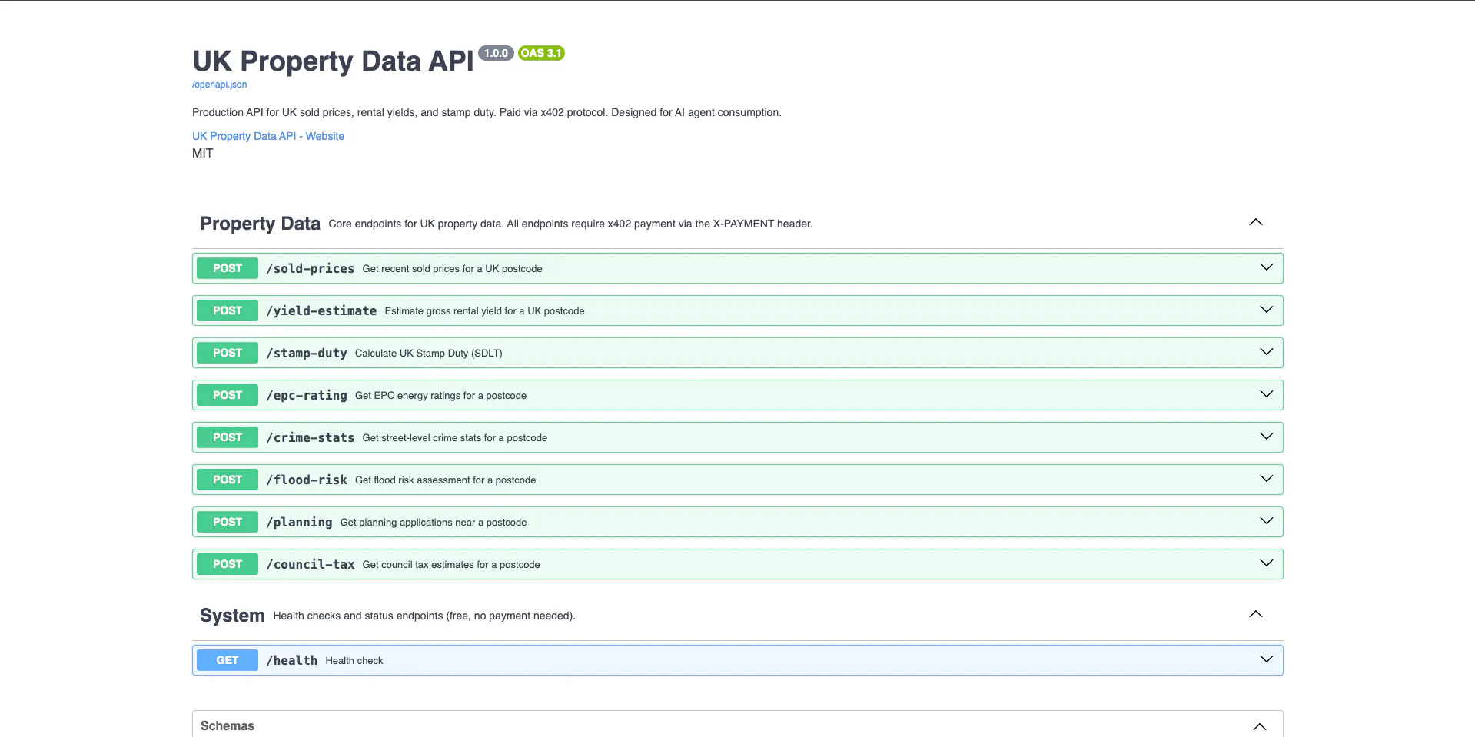Screen dimensions: 1475x737
Task: Expand the /crime-stats endpoint chevron
Action: point(1267,437)
